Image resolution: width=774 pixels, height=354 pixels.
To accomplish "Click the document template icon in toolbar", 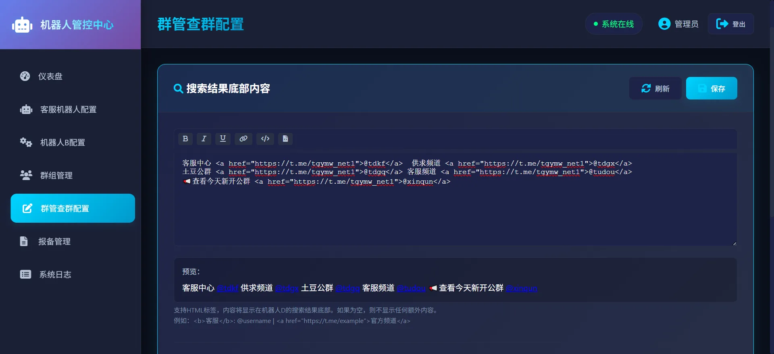I will coord(285,139).
